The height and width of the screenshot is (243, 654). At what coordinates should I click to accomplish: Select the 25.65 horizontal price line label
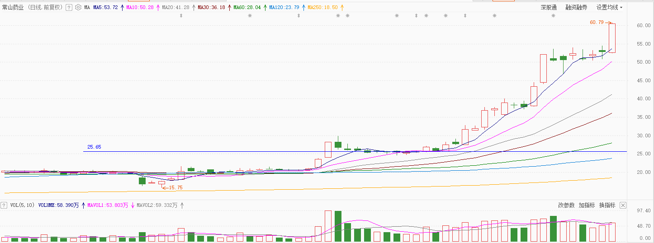[x=94, y=147]
